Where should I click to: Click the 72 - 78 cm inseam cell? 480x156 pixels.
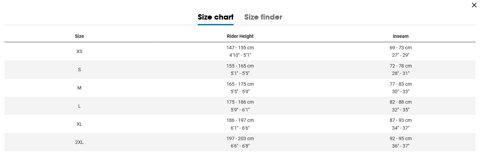point(400,66)
